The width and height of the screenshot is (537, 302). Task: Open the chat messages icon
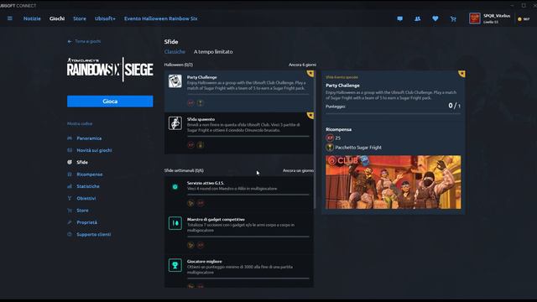399,18
